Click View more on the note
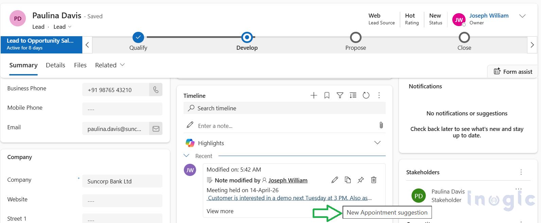The width and height of the screenshot is (541, 223). 220,211
